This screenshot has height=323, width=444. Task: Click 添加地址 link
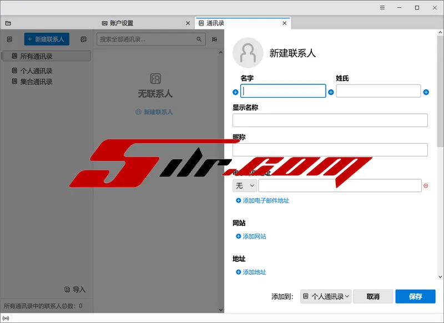point(251,272)
